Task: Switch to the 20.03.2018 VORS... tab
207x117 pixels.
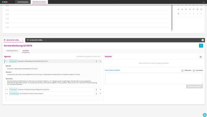Action: 13,40
